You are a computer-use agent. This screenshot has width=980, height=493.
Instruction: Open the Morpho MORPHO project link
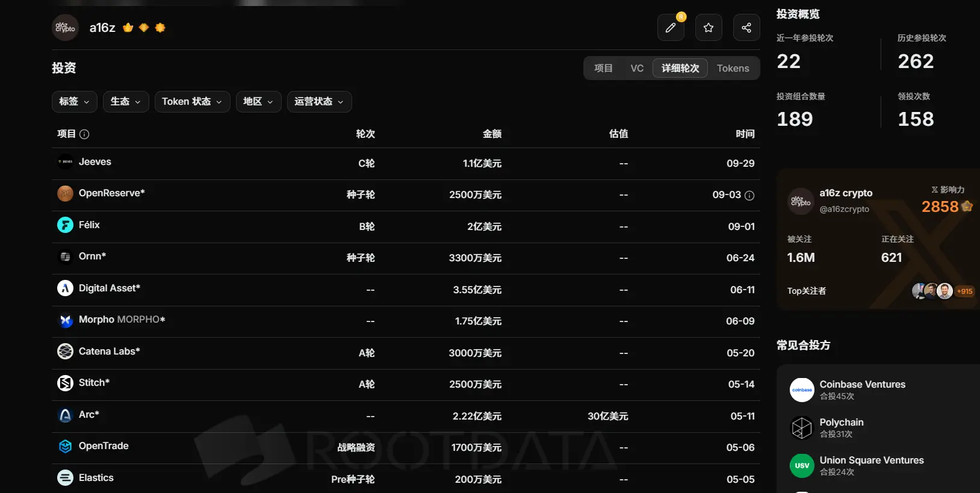pos(122,320)
